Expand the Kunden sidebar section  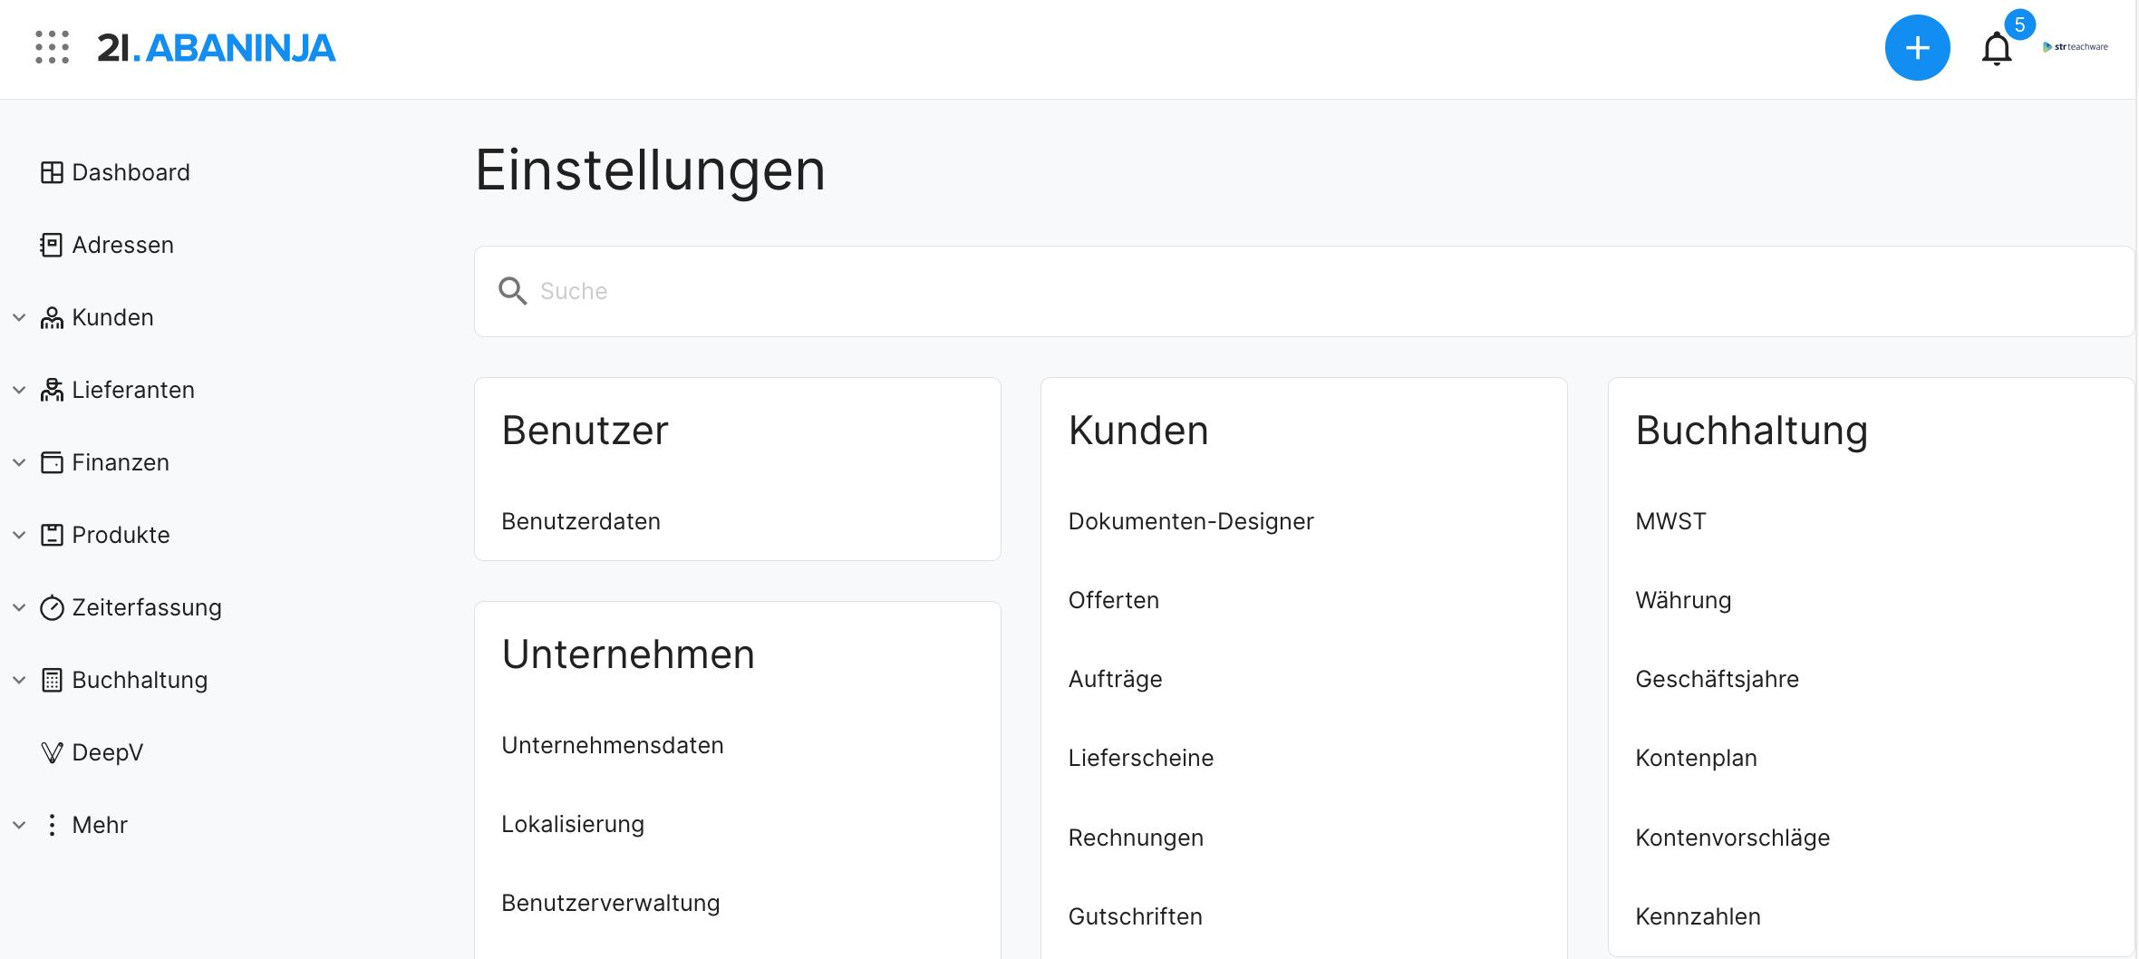click(x=19, y=317)
